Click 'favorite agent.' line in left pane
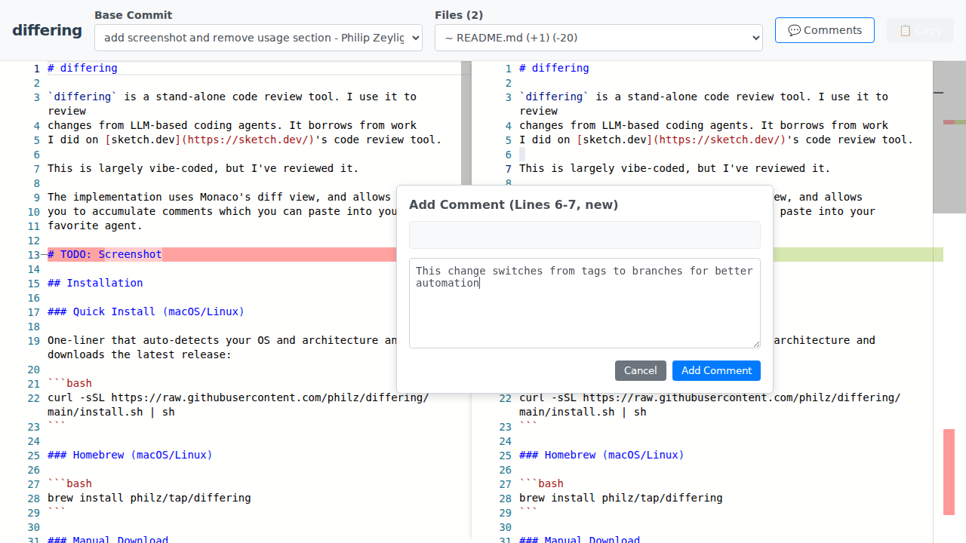Image resolution: width=966 pixels, height=543 pixels. coord(95,225)
